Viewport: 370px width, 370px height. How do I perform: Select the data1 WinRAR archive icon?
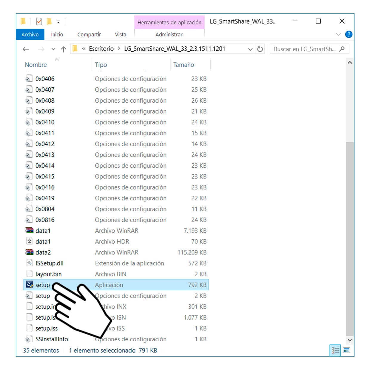[29, 230]
